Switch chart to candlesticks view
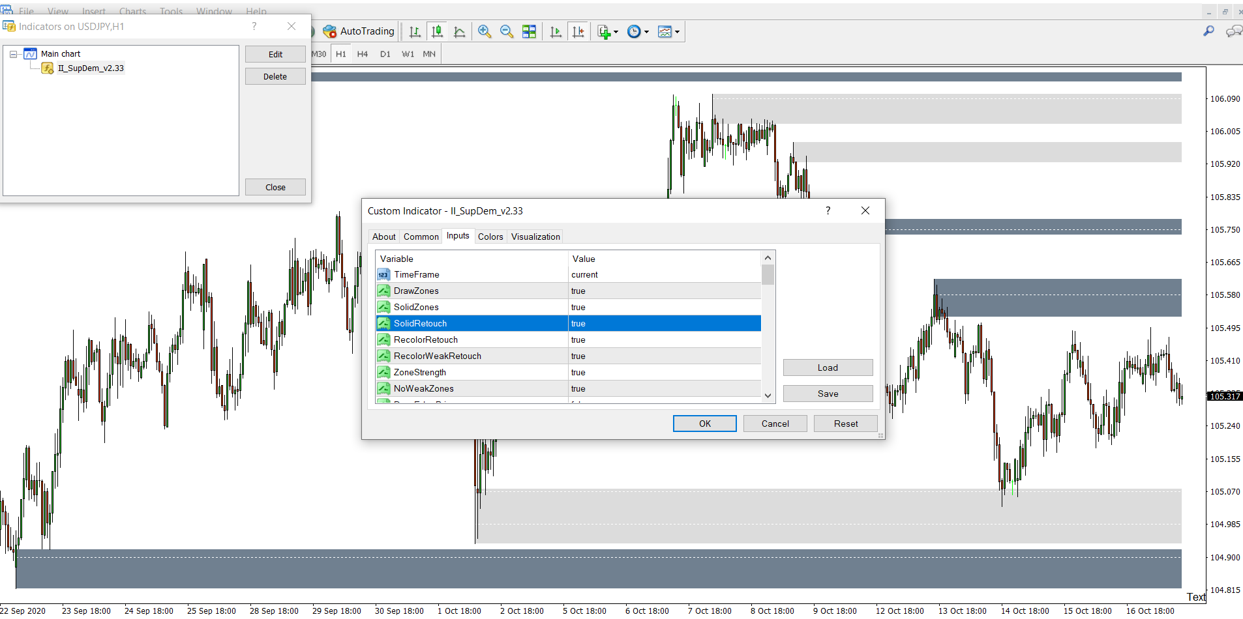This screenshot has height=619, width=1243. pyautogui.click(x=437, y=31)
